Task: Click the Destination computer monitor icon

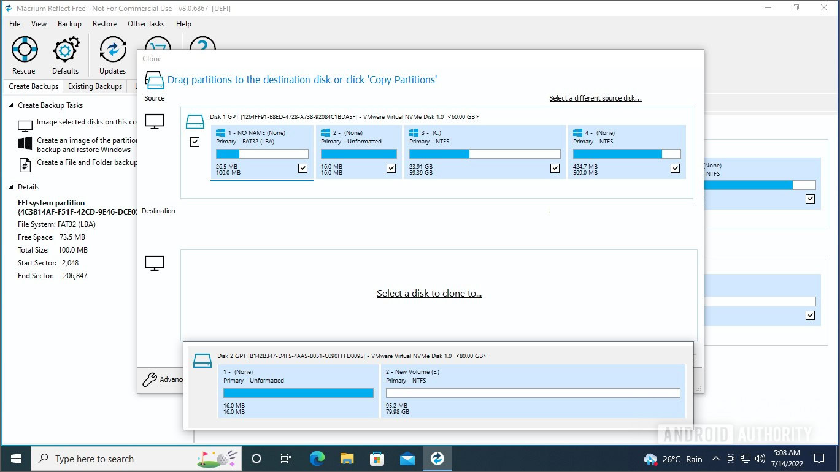Action: 155,264
